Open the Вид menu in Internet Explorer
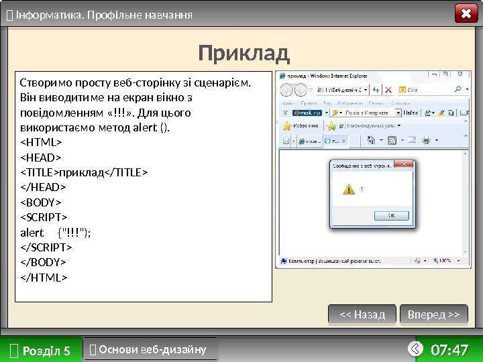The height and width of the screenshot is (362, 483). [x=327, y=103]
